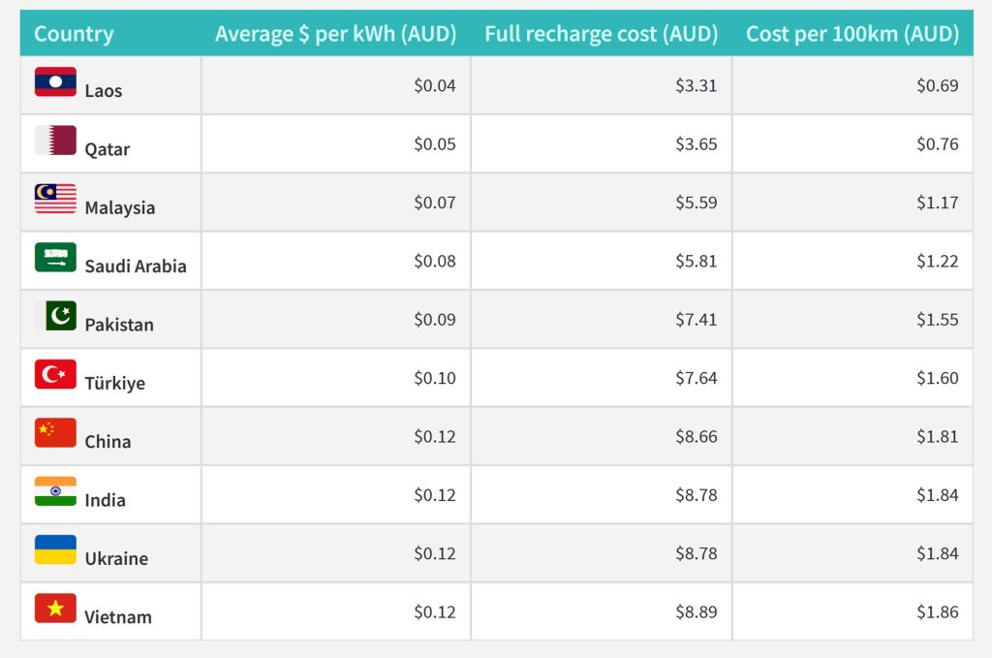Click Qatar per kWh value $0.05
The height and width of the screenshot is (658, 992).
click(435, 144)
